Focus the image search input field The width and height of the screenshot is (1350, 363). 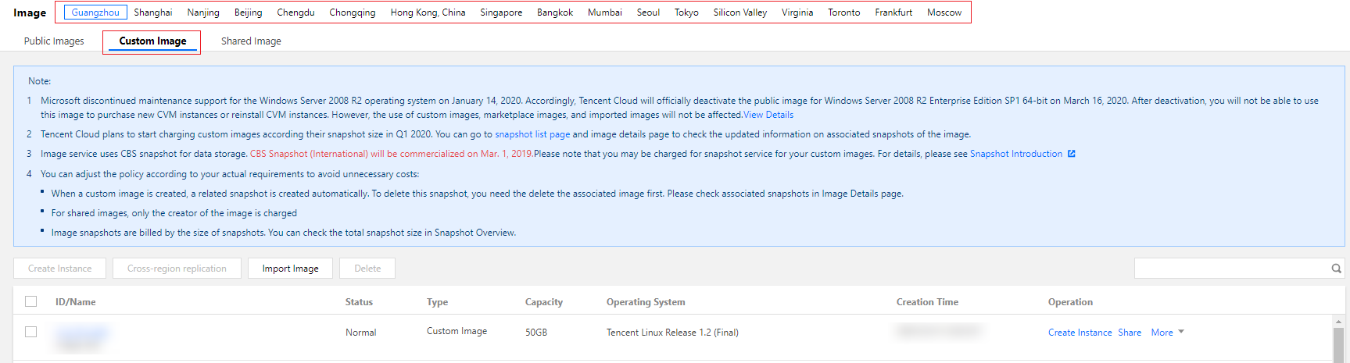coord(1231,269)
